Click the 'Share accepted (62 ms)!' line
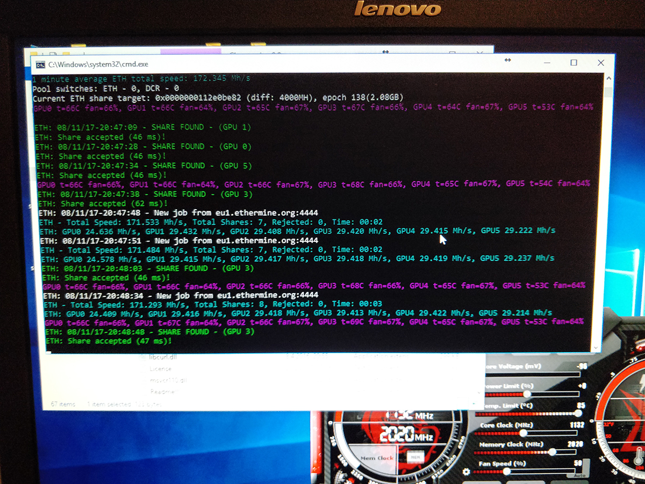 pyautogui.click(x=103, y=204)
